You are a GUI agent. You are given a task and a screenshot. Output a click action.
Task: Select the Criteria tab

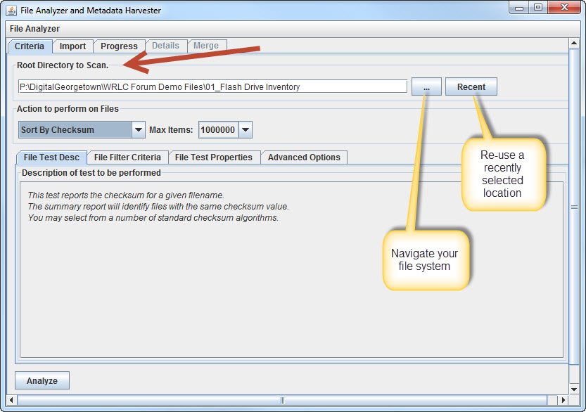coord(29,46)
